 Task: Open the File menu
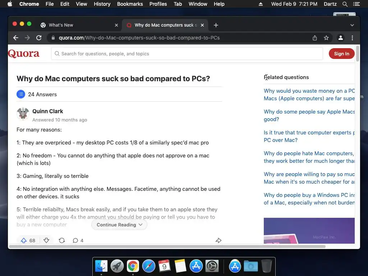(x=50, y=4)
